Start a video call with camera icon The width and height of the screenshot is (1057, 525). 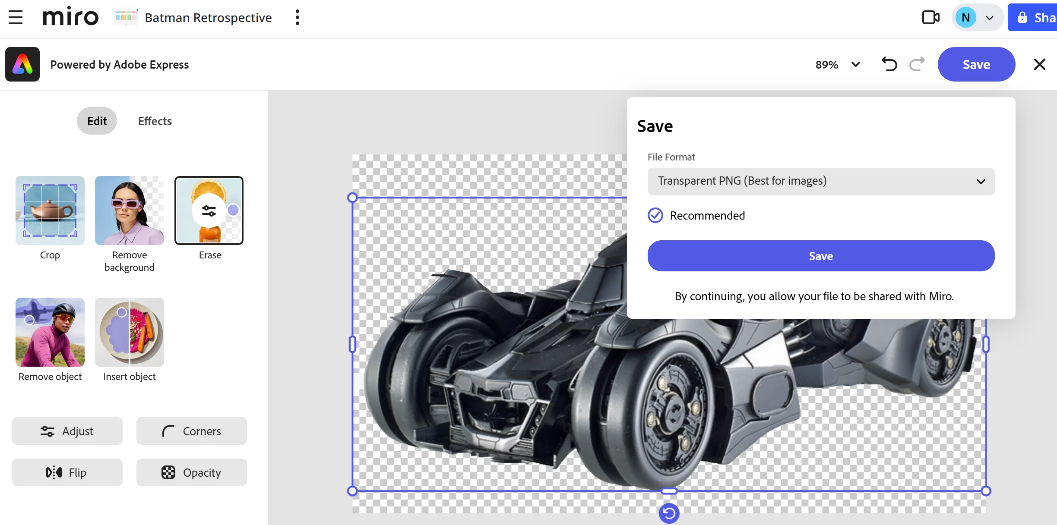point(930,17)
